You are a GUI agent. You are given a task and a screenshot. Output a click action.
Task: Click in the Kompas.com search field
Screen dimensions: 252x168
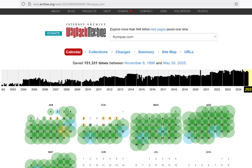pos(161,37)
